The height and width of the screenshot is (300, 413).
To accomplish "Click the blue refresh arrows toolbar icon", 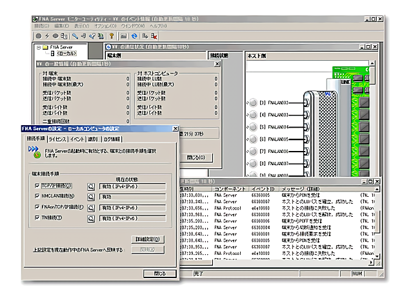I will [134, 36].
